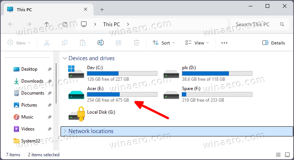Maximize the File Explorer window
Image resolution: width=294 pixels, height=160 pixels.
click(x=267, y=6)
